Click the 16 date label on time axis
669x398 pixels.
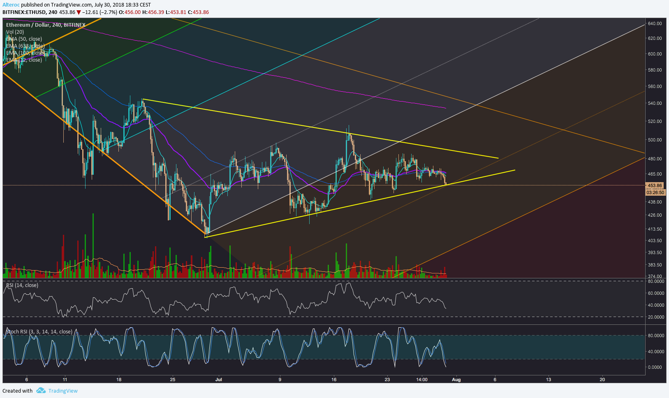click(334, 379)
